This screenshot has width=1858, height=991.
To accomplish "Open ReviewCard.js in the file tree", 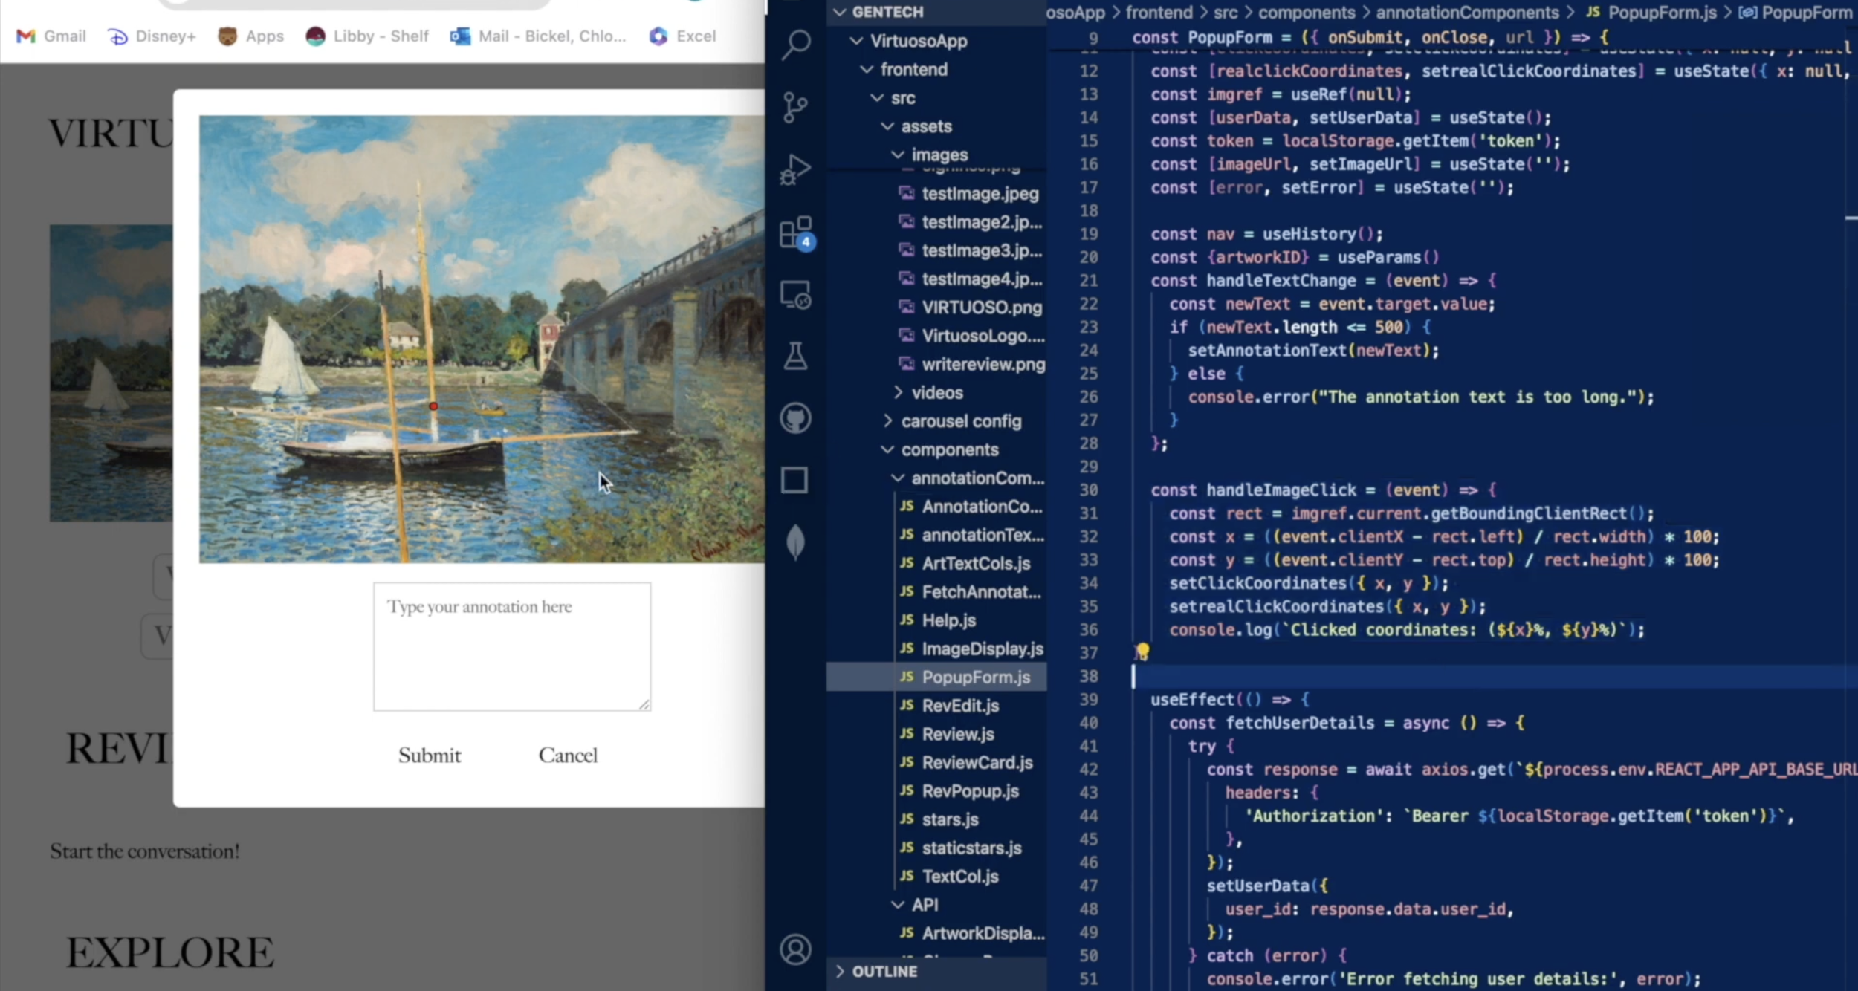I will [x=977, y=762].
